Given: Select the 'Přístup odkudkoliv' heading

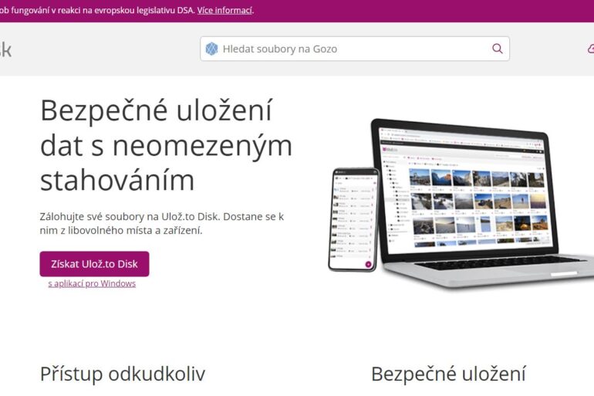Looking at the screenshot, I should click(x=123, y=374).
